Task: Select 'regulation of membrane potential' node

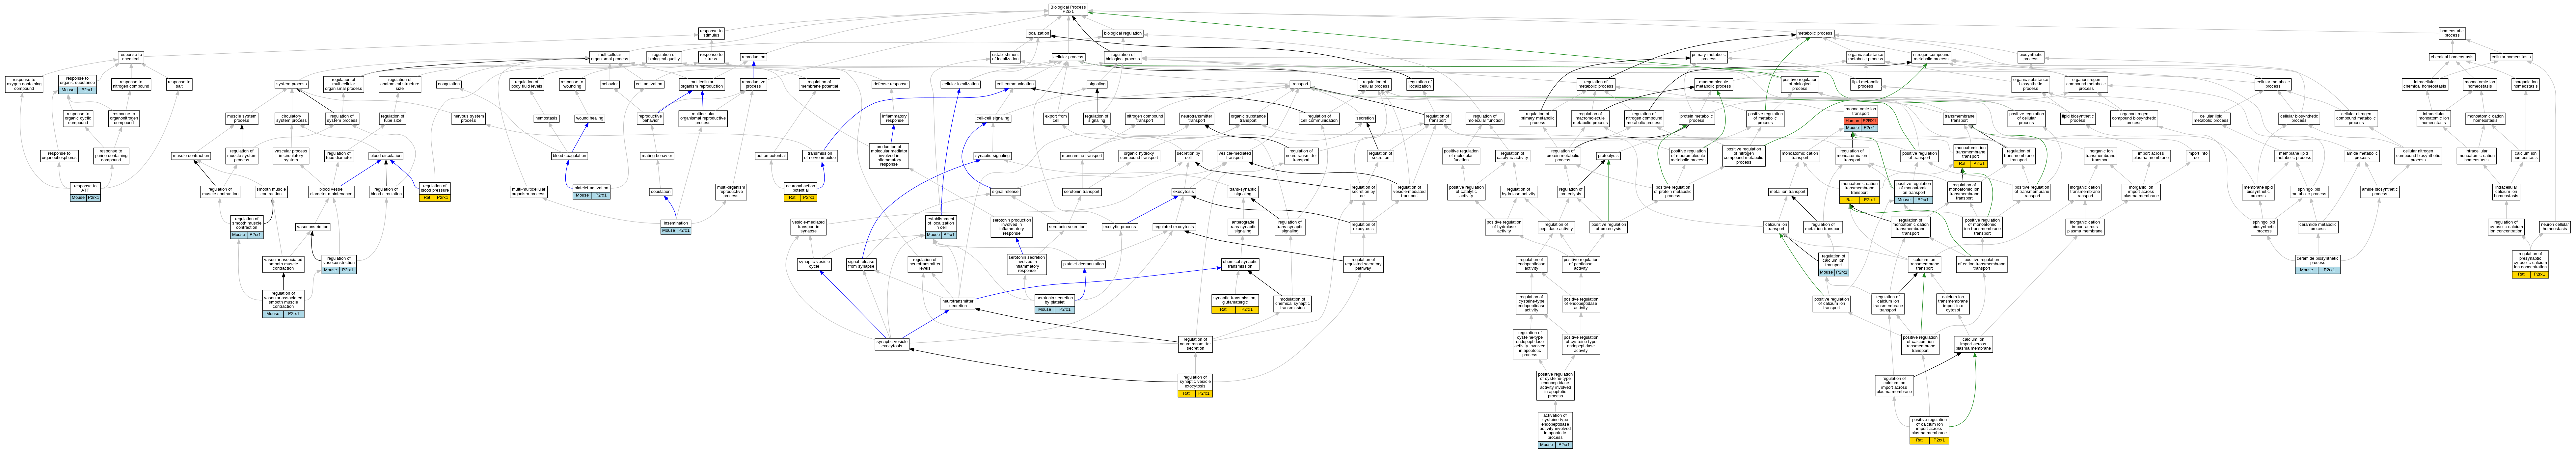Action: pyautogui.click(x=819, y=84)
